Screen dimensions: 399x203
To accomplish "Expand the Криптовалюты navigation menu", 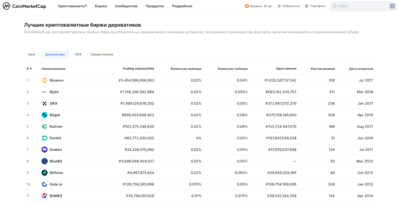I will click(72, 6).
